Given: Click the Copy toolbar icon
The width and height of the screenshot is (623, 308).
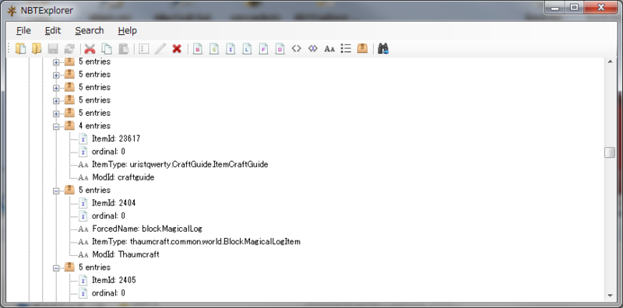Looking at the screenshot, I should pyautogui.click(x=107, y=49).
